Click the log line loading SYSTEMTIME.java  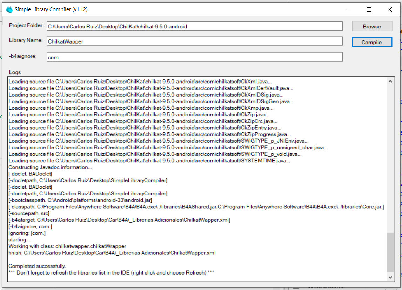pyautogui.click(x=149, y=161)
